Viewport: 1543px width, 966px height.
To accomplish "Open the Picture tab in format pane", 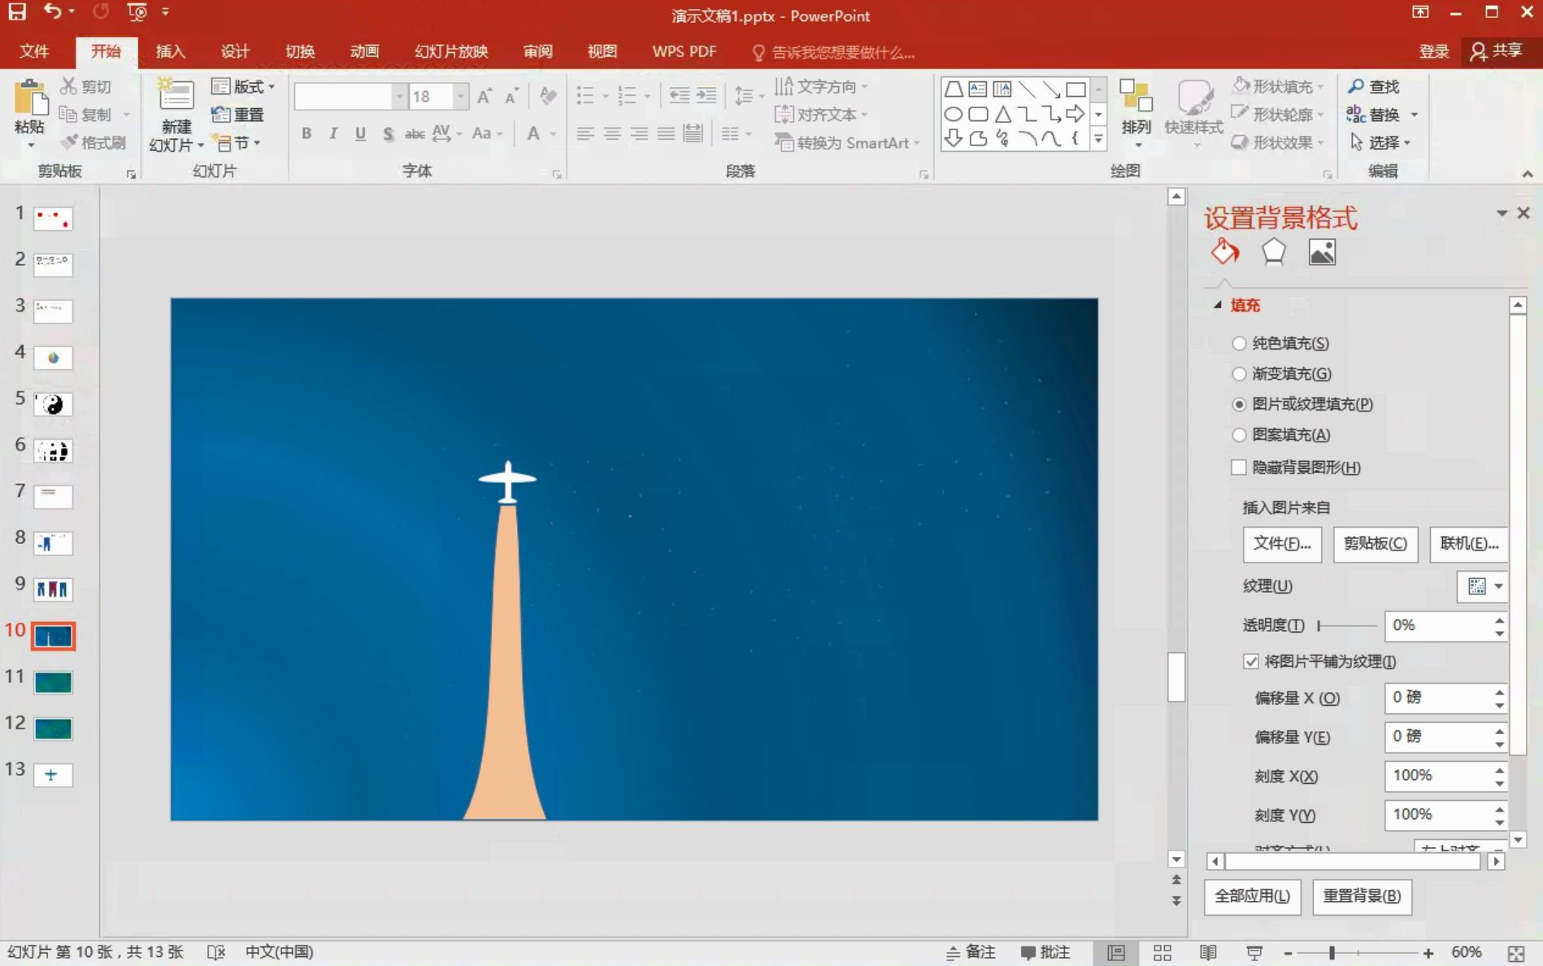I will pos(1322,252).
